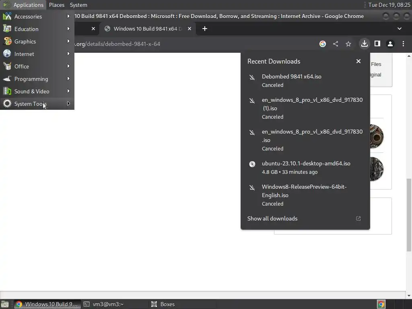Open the Education submenu
The height and width of the screenshot is (309, 412).
37,29
